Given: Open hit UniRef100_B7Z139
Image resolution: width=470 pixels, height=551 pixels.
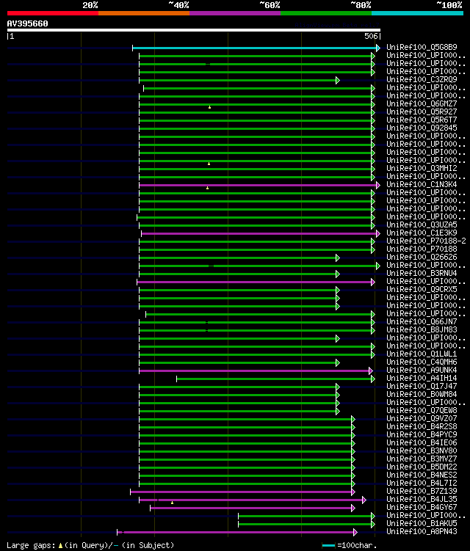Looking at the screenshot, I should point(422,492).
